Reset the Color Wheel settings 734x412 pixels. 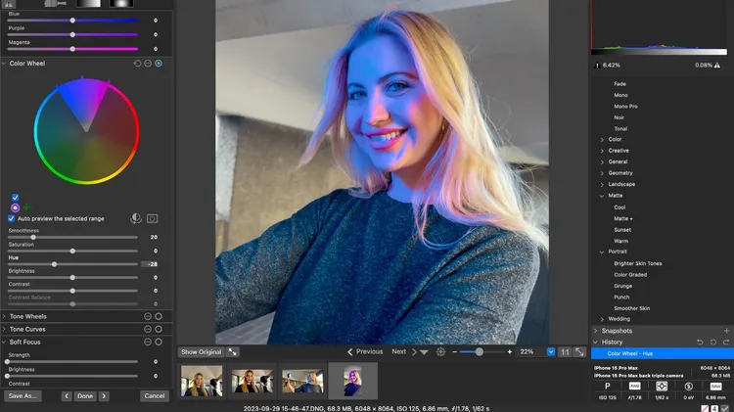coord(137,64)
